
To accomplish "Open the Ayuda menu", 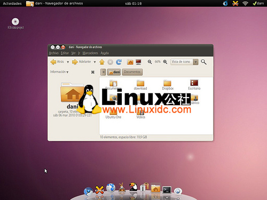I will point(105,53).
